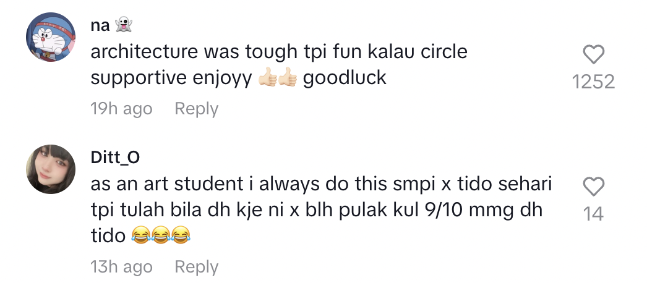The height and width of the screenshot is (283, 647).
Task: Click the architecture was tough comment text
Action: pos(279,65)
